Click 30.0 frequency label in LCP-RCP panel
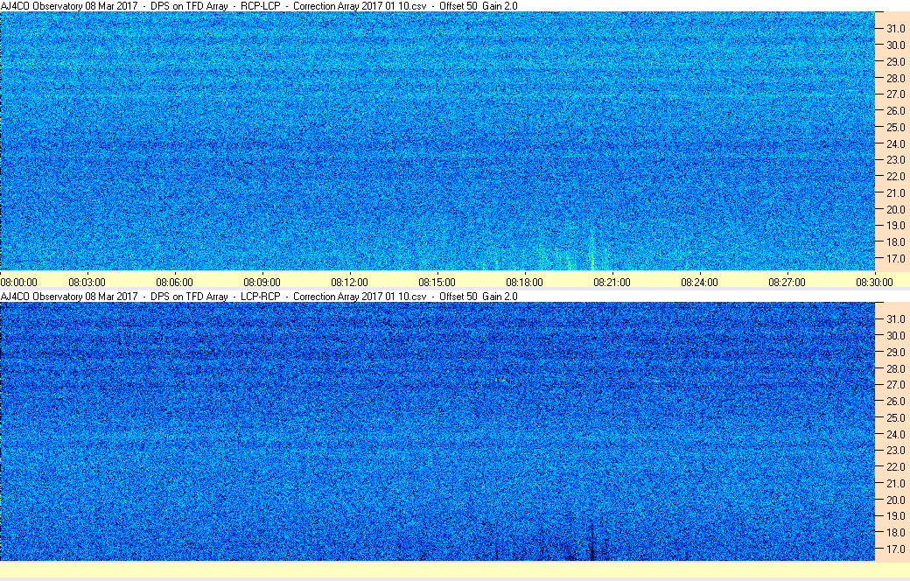The image size is (910, 581). tap(895, 335)
